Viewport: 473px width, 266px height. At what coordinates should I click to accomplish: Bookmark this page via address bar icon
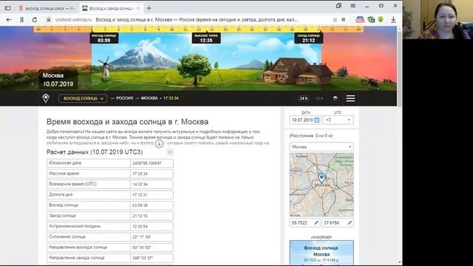pyautogui.click(x=343, y=20)
